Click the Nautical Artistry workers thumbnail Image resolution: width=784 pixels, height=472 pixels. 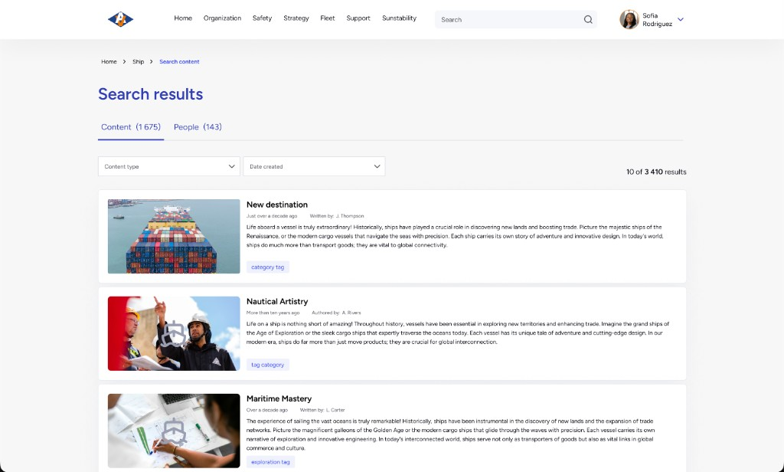(x=174, y=333)
